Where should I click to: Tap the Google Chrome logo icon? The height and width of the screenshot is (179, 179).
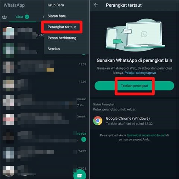pyautogui.click(x=98, y=121)
